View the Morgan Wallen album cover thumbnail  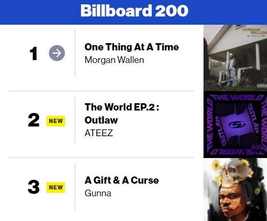pos(235,58)
